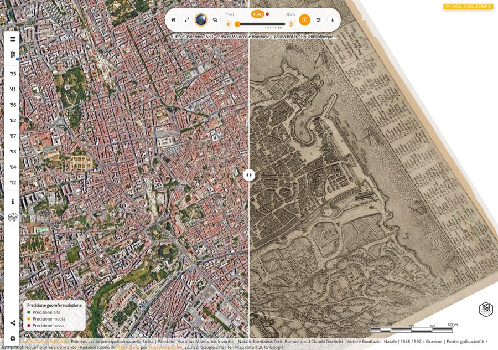Click the hexagon logo at bottom right

tap(486, 309)
